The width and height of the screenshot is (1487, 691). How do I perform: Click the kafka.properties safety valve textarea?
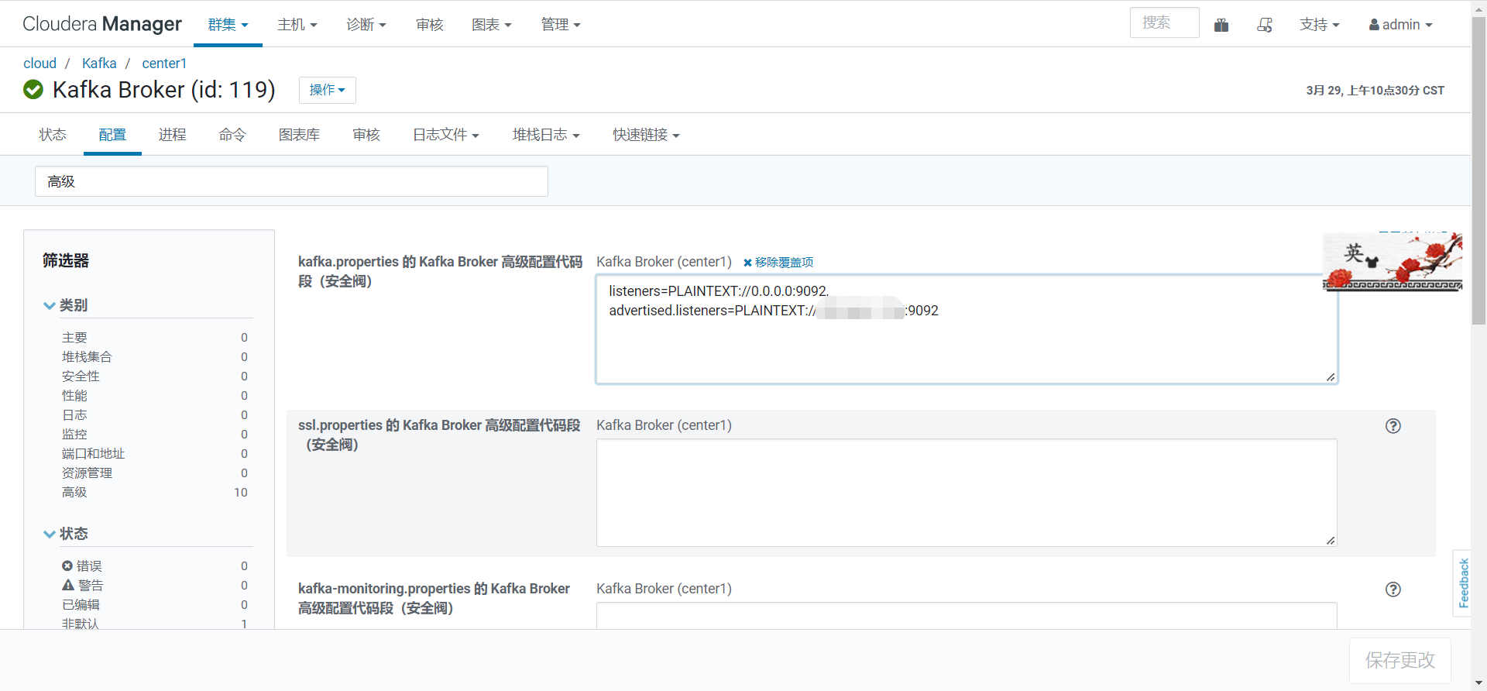967,329
